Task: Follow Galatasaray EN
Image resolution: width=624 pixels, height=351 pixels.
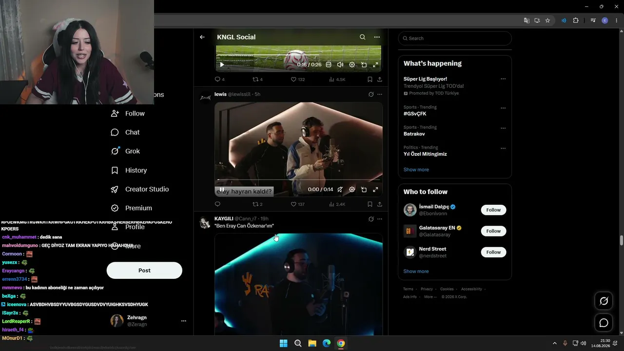Action: point(493,231)
